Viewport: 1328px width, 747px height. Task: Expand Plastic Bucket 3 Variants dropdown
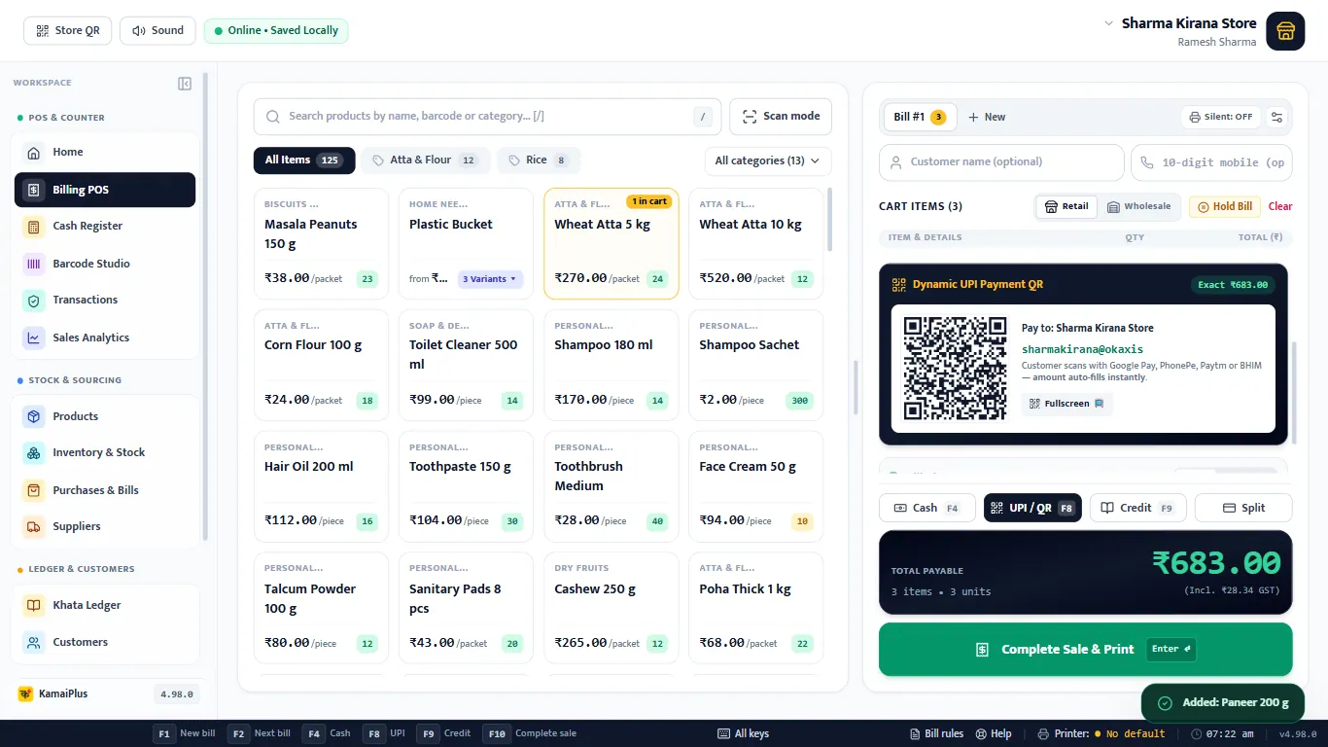click(490, 279)
